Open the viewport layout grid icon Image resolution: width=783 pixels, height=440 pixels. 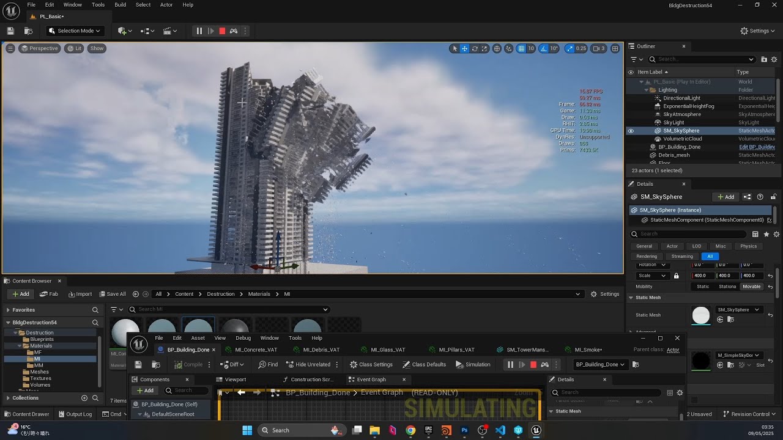click(x=615, y=49)
